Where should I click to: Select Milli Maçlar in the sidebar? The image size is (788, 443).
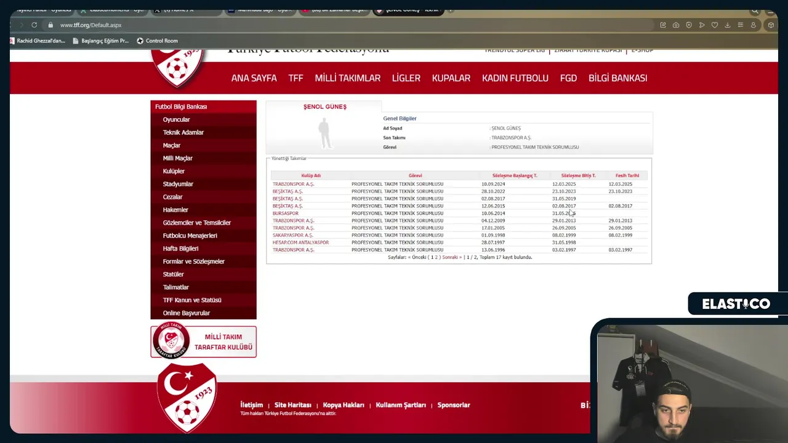pyautogui.click(x=203, y=158)
